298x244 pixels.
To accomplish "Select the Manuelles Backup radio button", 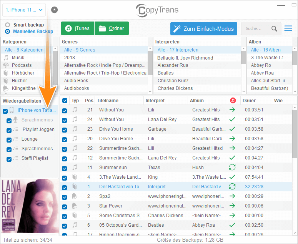I will (8, 32).
